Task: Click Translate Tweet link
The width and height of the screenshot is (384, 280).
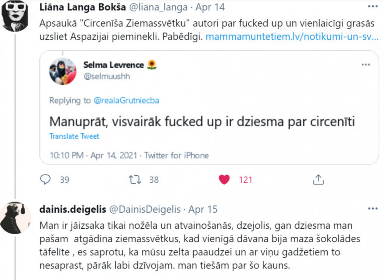Action: point(74,136)
